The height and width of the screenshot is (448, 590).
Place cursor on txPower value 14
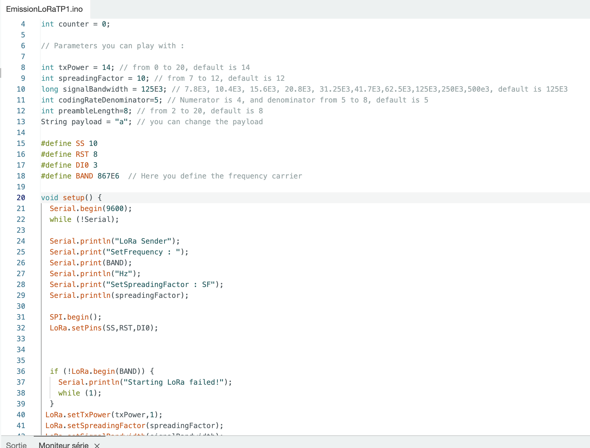tap(106, 68)
